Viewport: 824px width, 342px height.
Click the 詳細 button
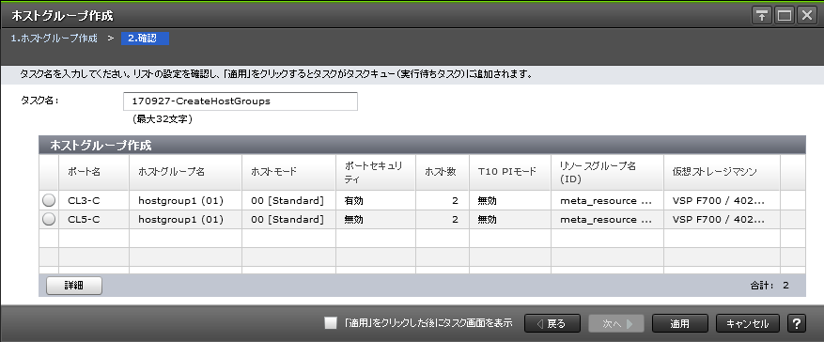click(74, 286)
